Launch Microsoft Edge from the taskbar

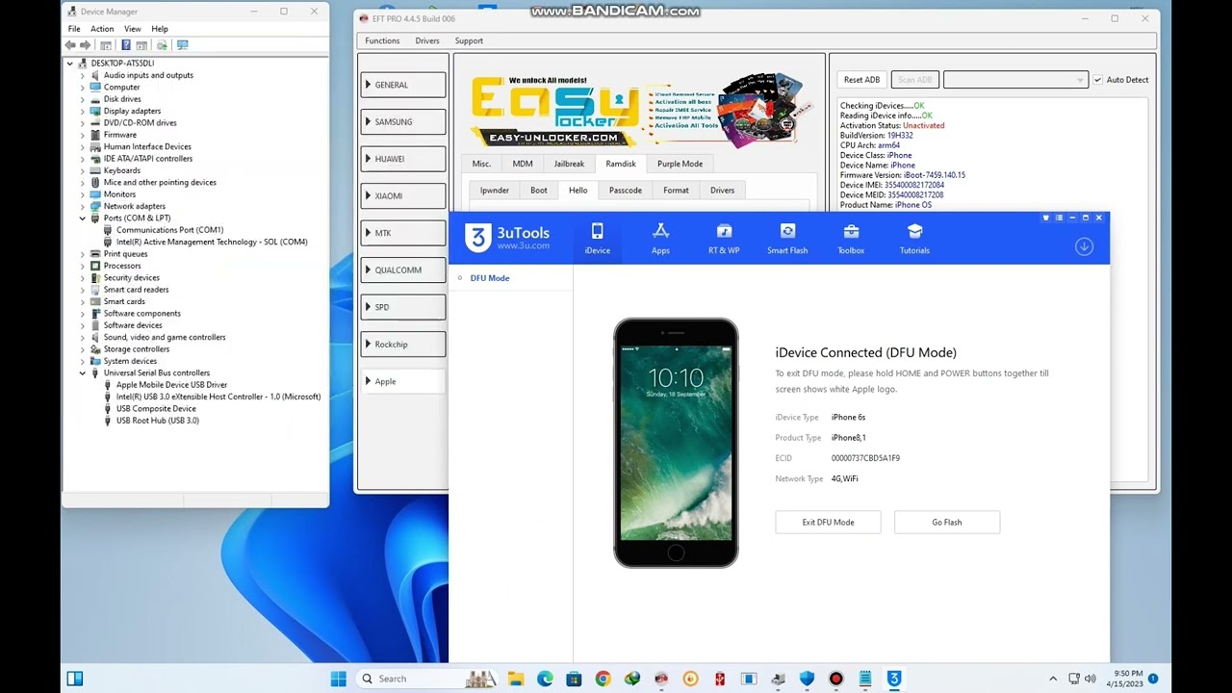(x=545, y=679)
